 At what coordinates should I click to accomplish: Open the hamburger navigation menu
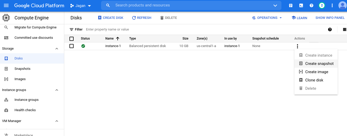[x=6, y=5]
